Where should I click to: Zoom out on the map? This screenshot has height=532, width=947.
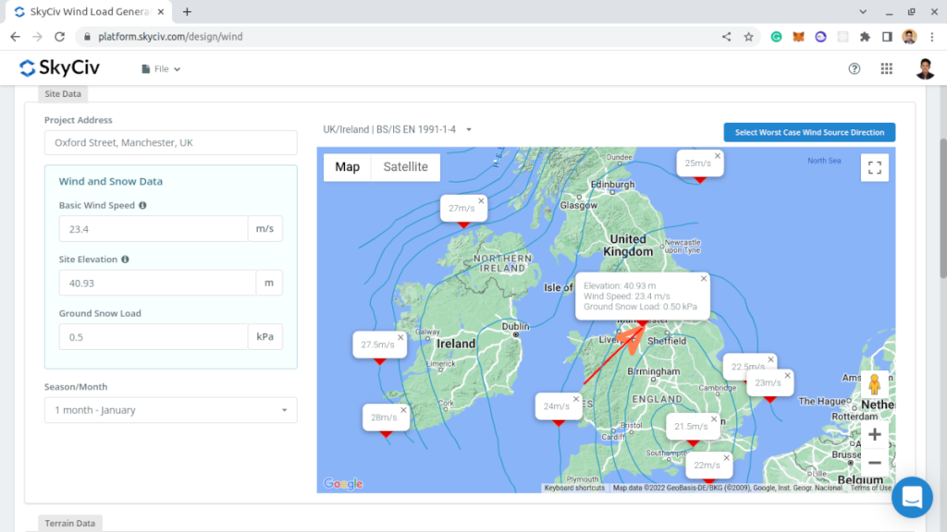874,463
